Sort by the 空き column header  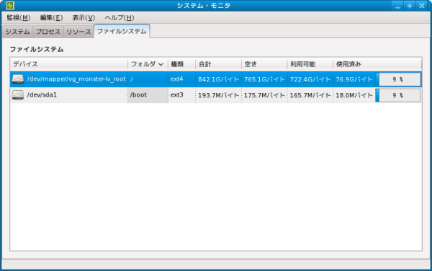[264, 64]
